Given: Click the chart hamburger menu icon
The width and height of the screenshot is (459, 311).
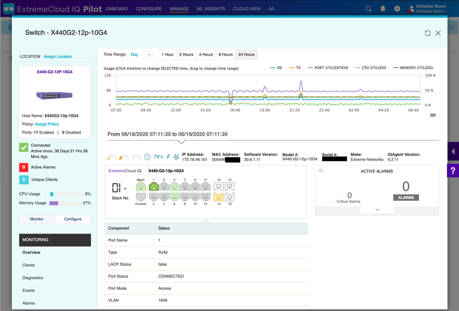Looking at the screenshot, I should 433,115.
